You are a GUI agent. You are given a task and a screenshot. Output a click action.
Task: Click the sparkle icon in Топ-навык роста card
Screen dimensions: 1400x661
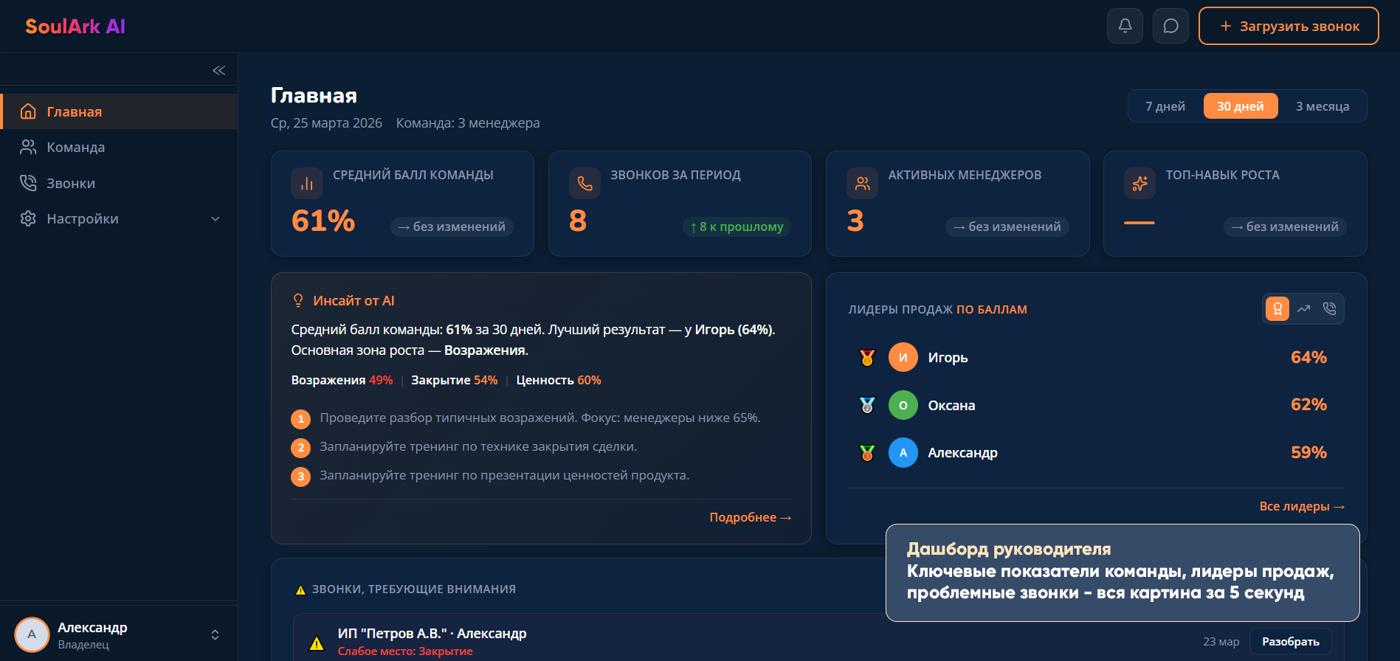point(1139,184)
